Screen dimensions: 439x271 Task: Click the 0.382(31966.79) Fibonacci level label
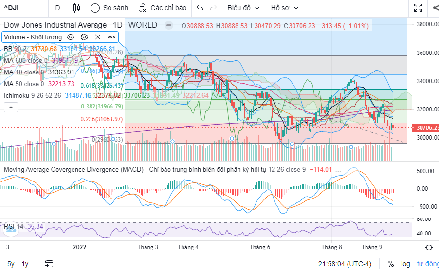coord(102,107)
